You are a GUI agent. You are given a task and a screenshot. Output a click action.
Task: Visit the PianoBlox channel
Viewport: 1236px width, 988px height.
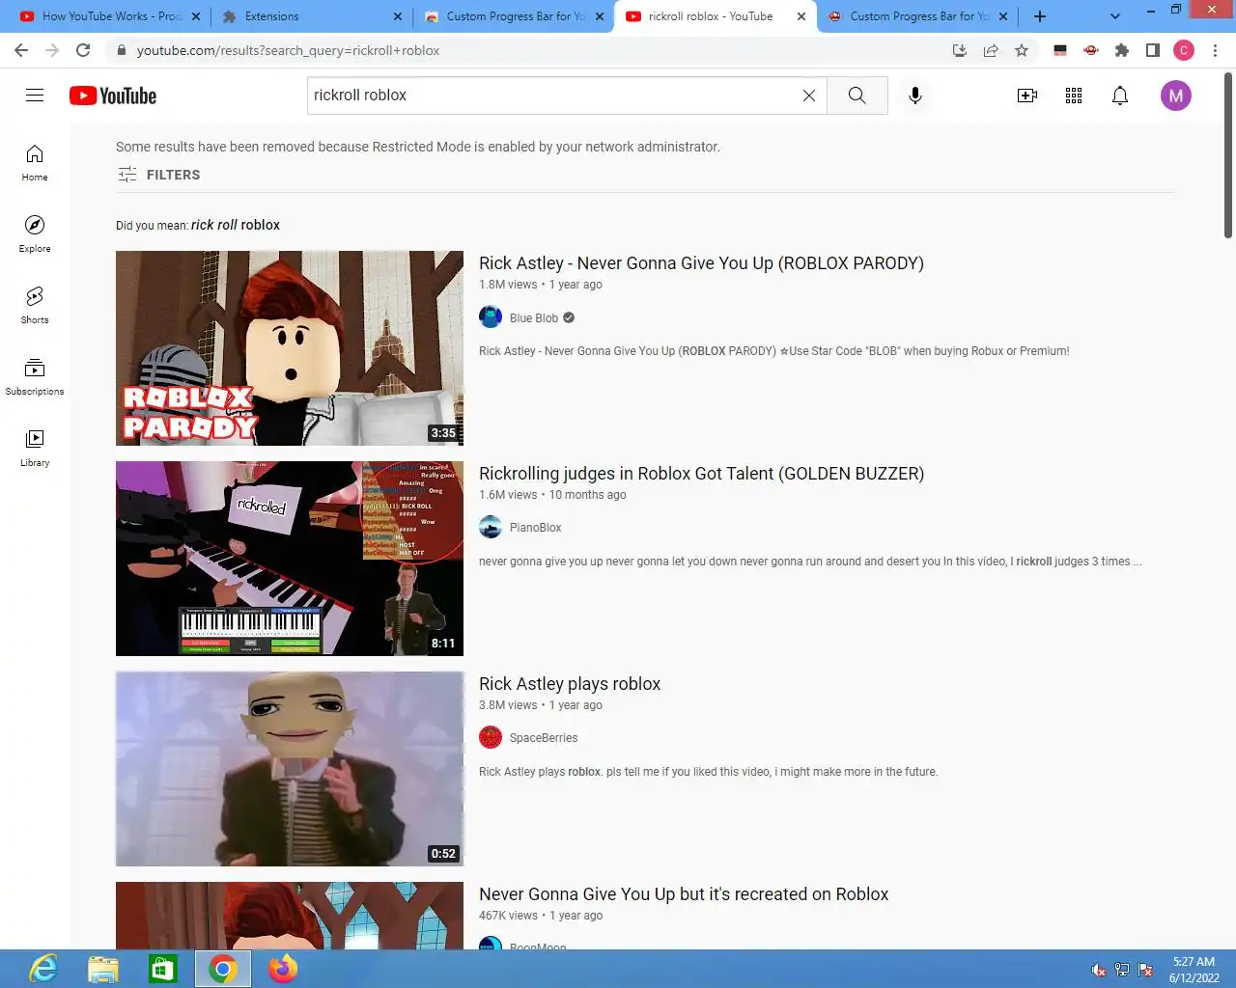[x=535, y=528]
